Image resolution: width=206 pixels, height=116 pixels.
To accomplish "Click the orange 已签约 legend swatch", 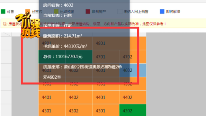I will pyautogui.click(x=28, y=12).
